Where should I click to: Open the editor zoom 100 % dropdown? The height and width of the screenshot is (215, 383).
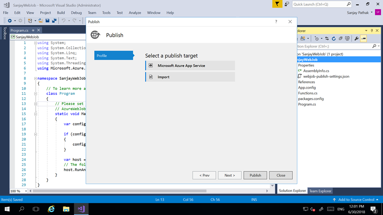click(26, 191)
